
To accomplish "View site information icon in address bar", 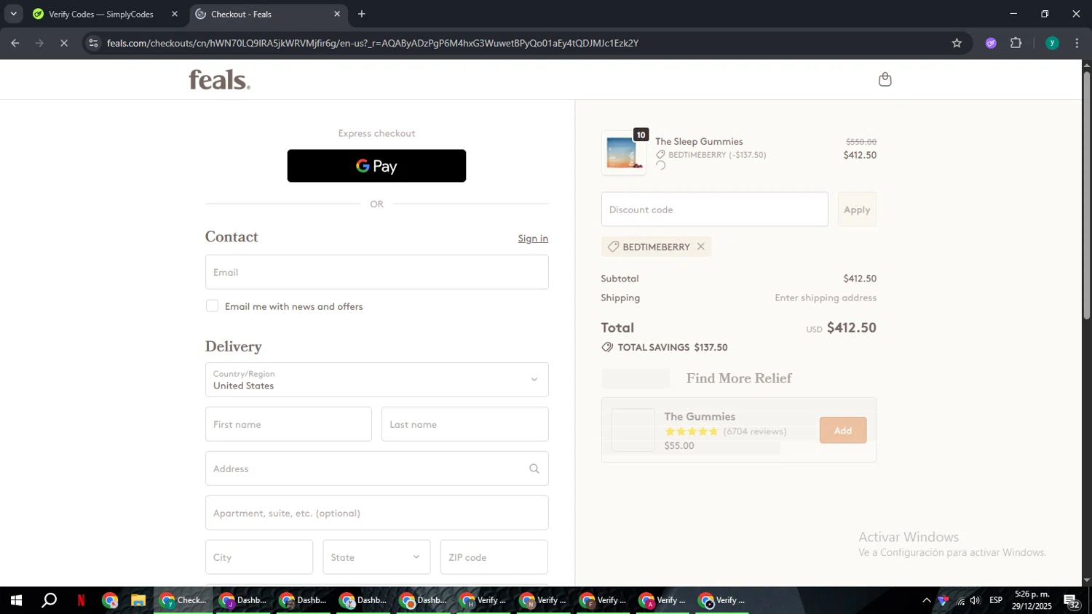I will (93, 43).
